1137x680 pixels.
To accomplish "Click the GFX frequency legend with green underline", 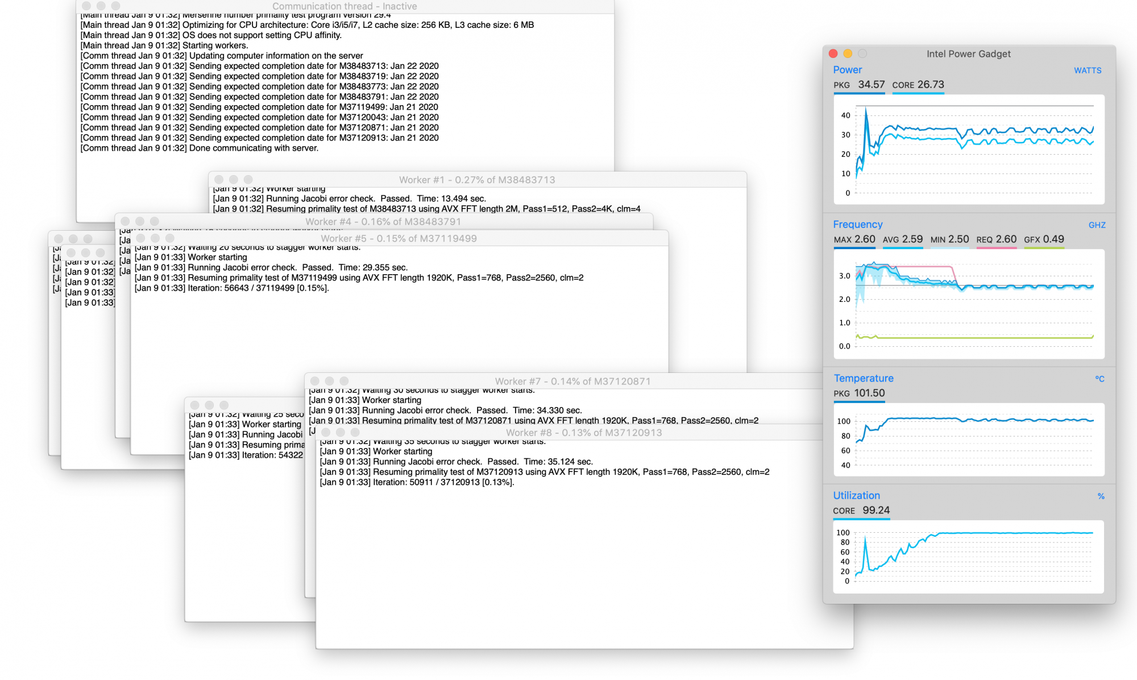I will click(x=1044, y=240).
